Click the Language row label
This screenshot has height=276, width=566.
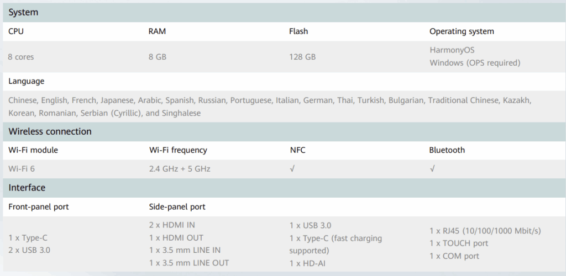pyautogui.click(x=26, y=81)
